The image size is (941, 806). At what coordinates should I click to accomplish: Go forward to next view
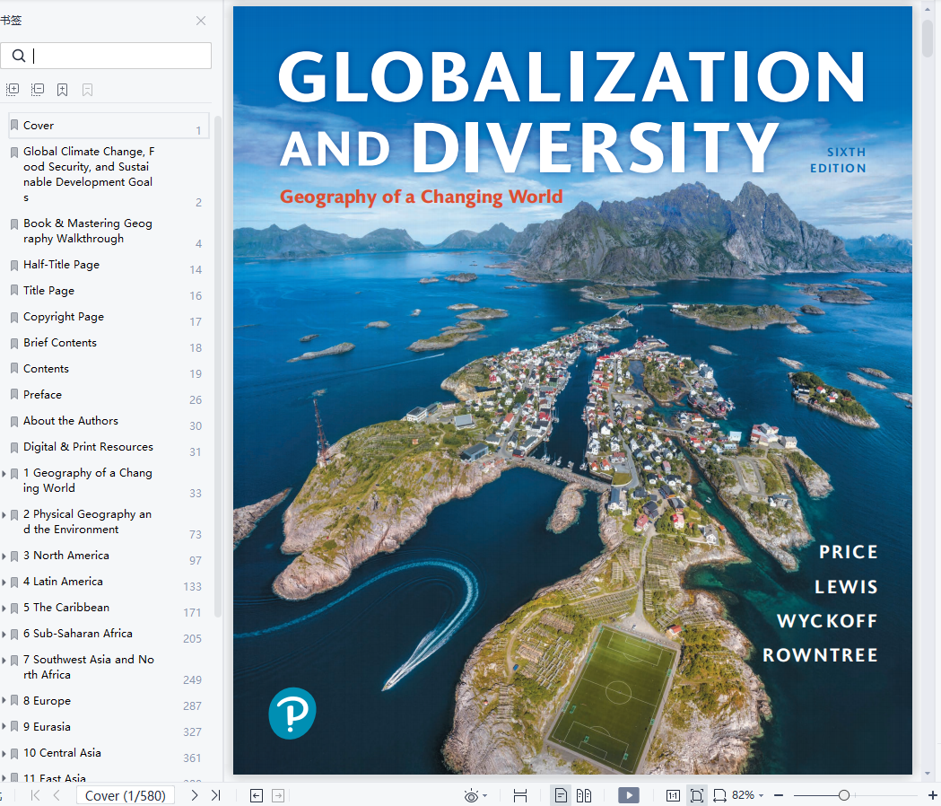coord(278,796)
